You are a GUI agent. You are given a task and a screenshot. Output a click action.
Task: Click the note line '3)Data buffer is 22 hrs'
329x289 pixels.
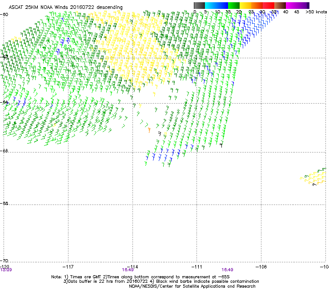pyautogui.click(x=161, y=281)
